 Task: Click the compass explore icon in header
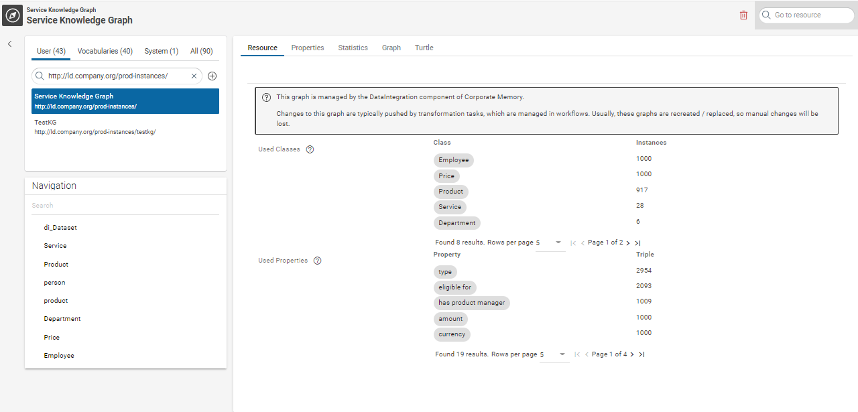click(x=13, y=15)
